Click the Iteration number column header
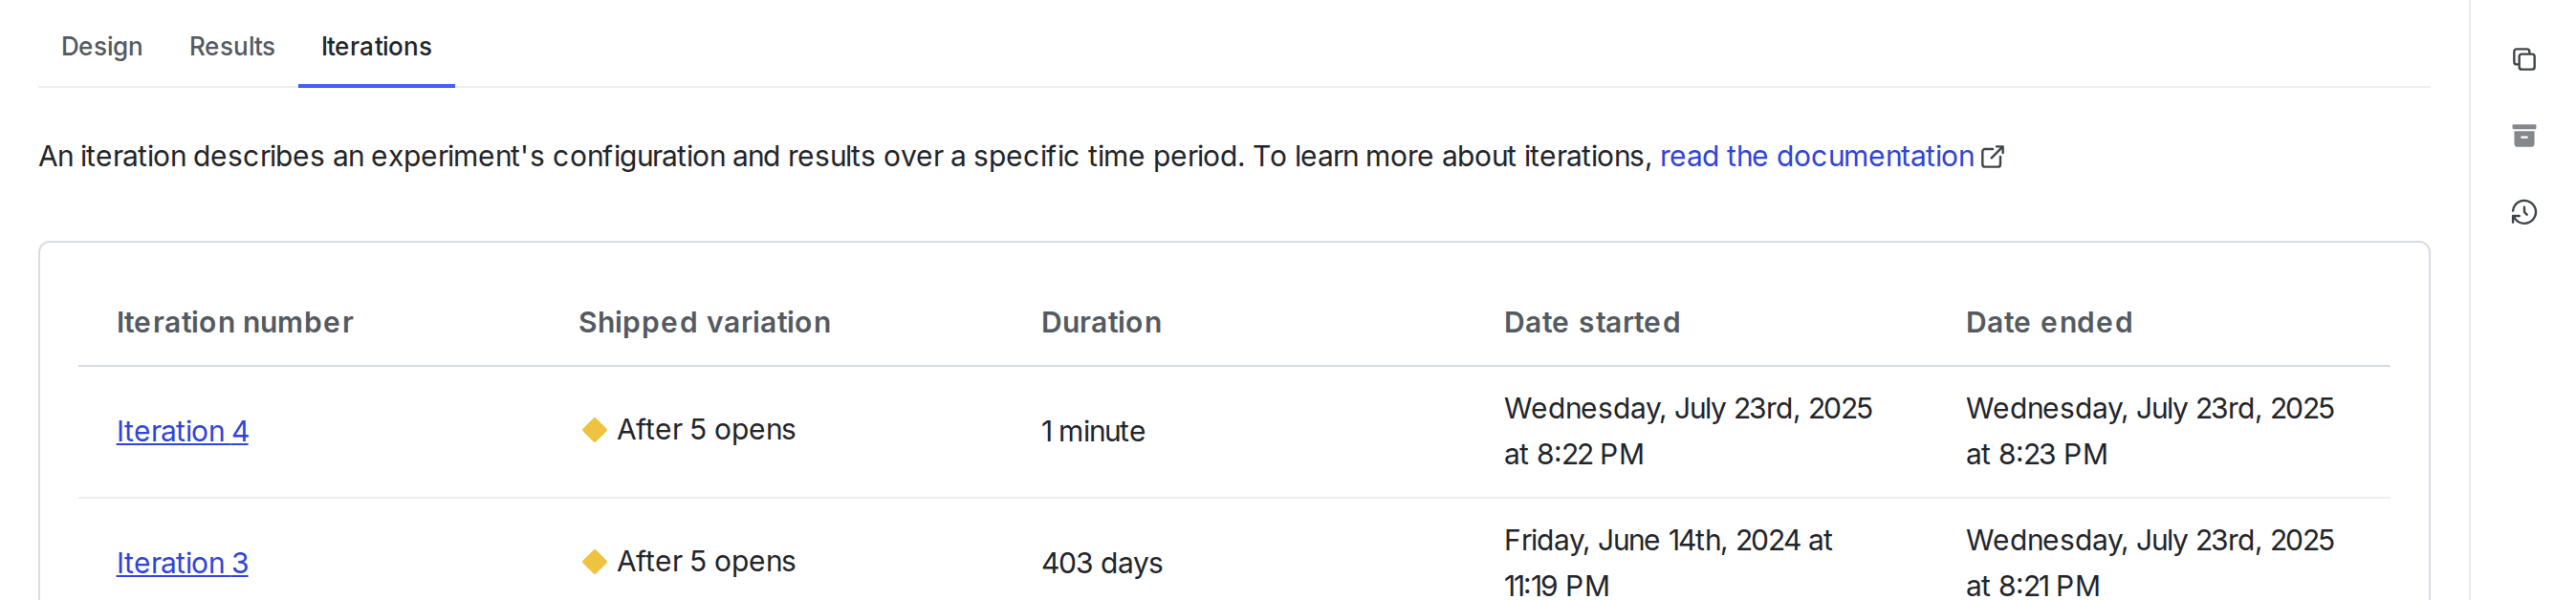 [234, 322]
